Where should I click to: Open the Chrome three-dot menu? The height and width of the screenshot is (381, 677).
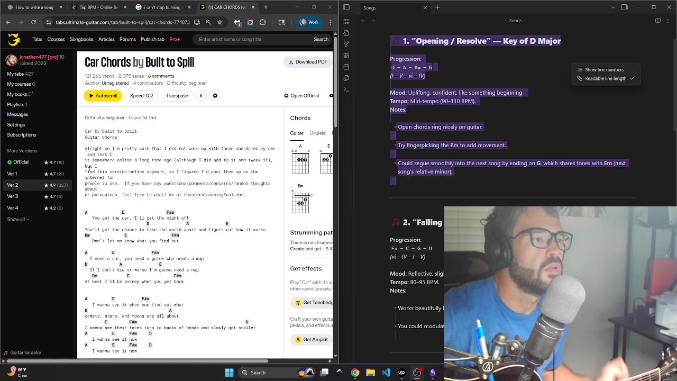(330, 22)
